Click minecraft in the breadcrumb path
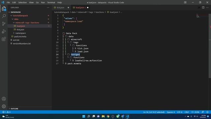 [x=82, y=12]
